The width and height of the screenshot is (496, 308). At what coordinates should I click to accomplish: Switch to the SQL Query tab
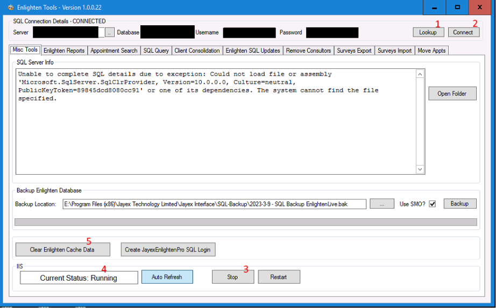click(156, 51)
